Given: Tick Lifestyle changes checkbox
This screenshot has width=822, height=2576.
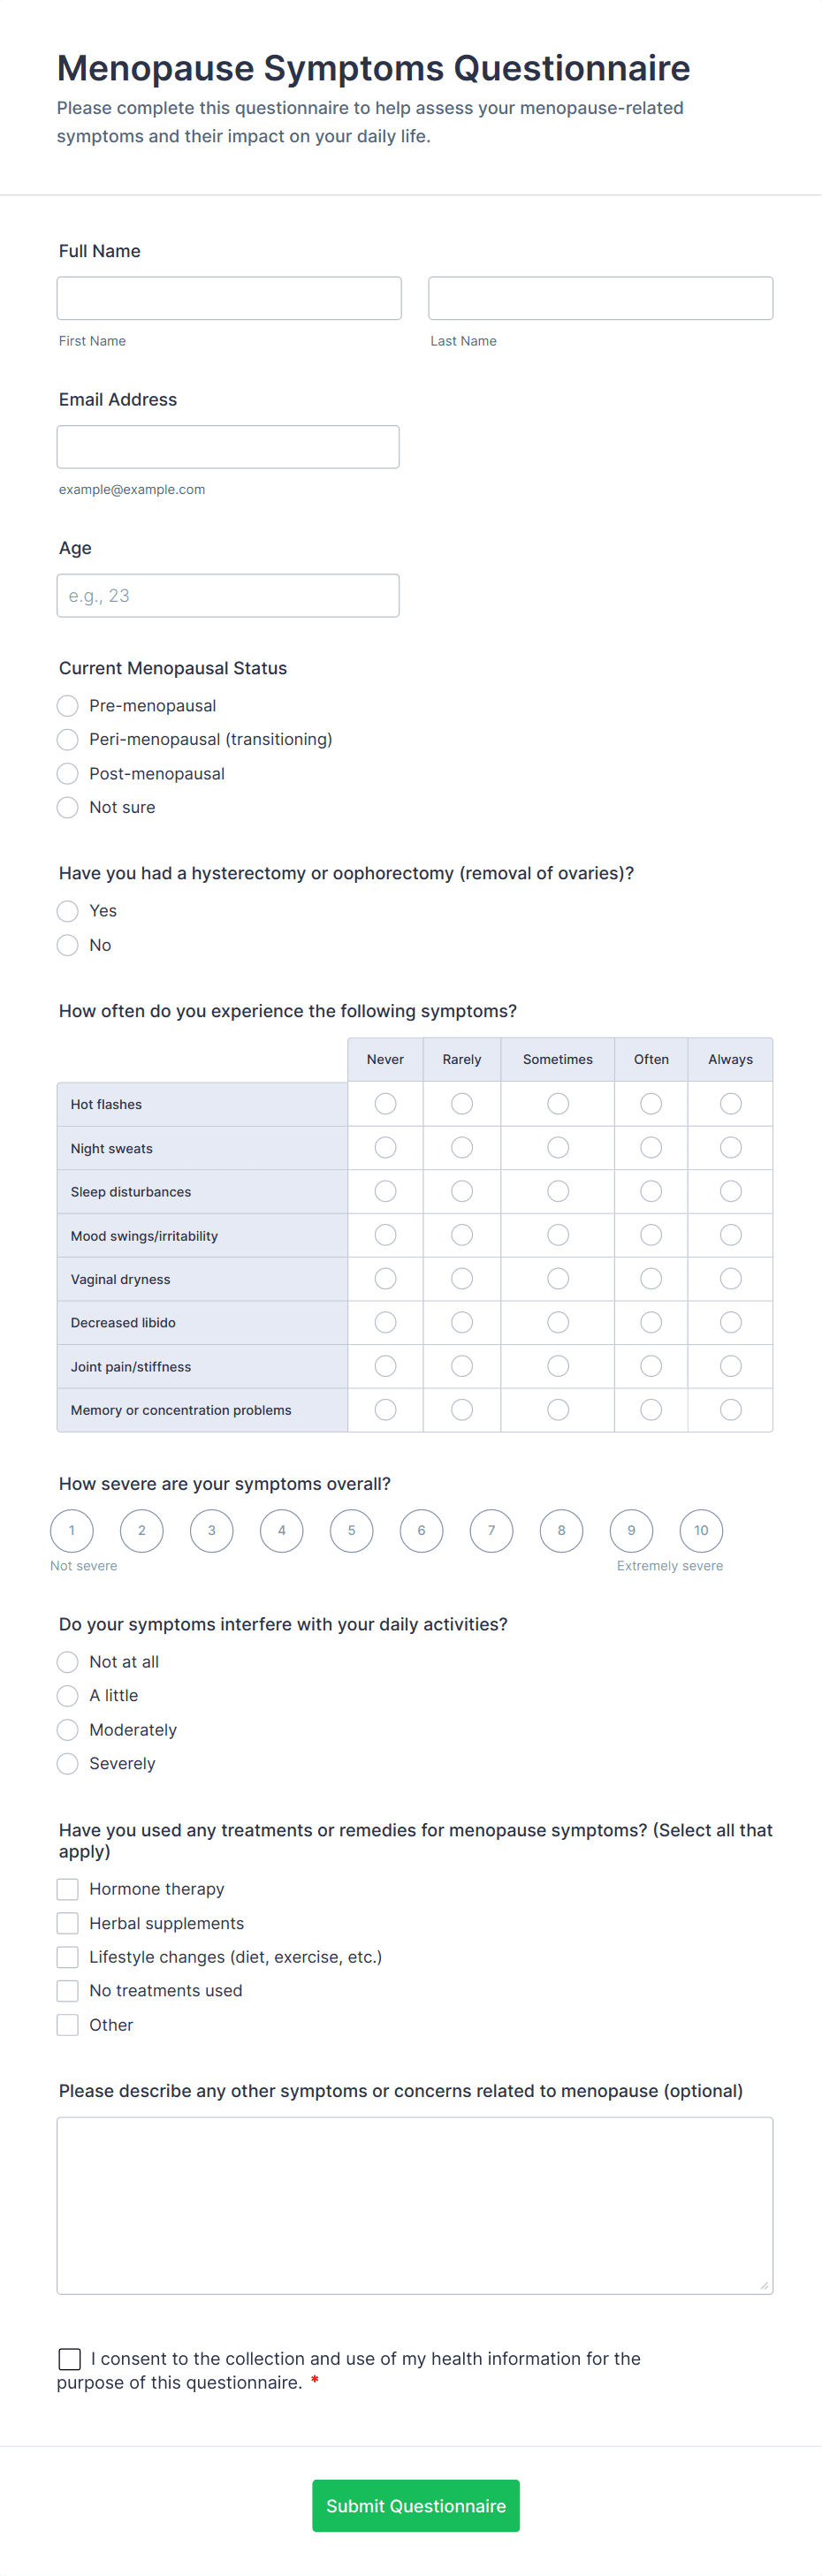Looking at the screenshot, I should (x=68, y=1957).
